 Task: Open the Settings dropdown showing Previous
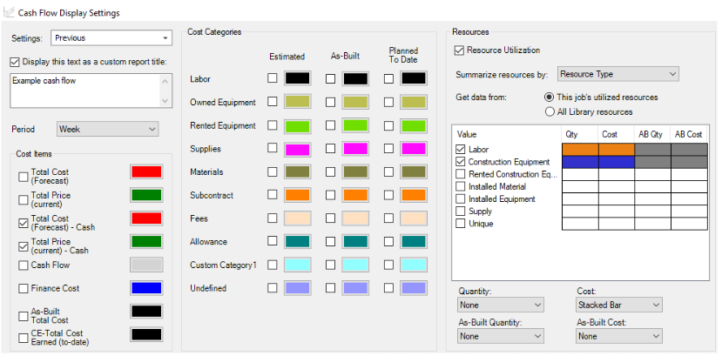pos(111,38)
